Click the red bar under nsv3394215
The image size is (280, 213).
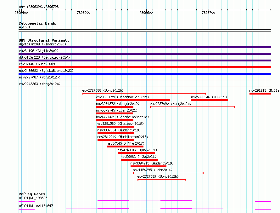pyautogui.click(x=148, y=166)
